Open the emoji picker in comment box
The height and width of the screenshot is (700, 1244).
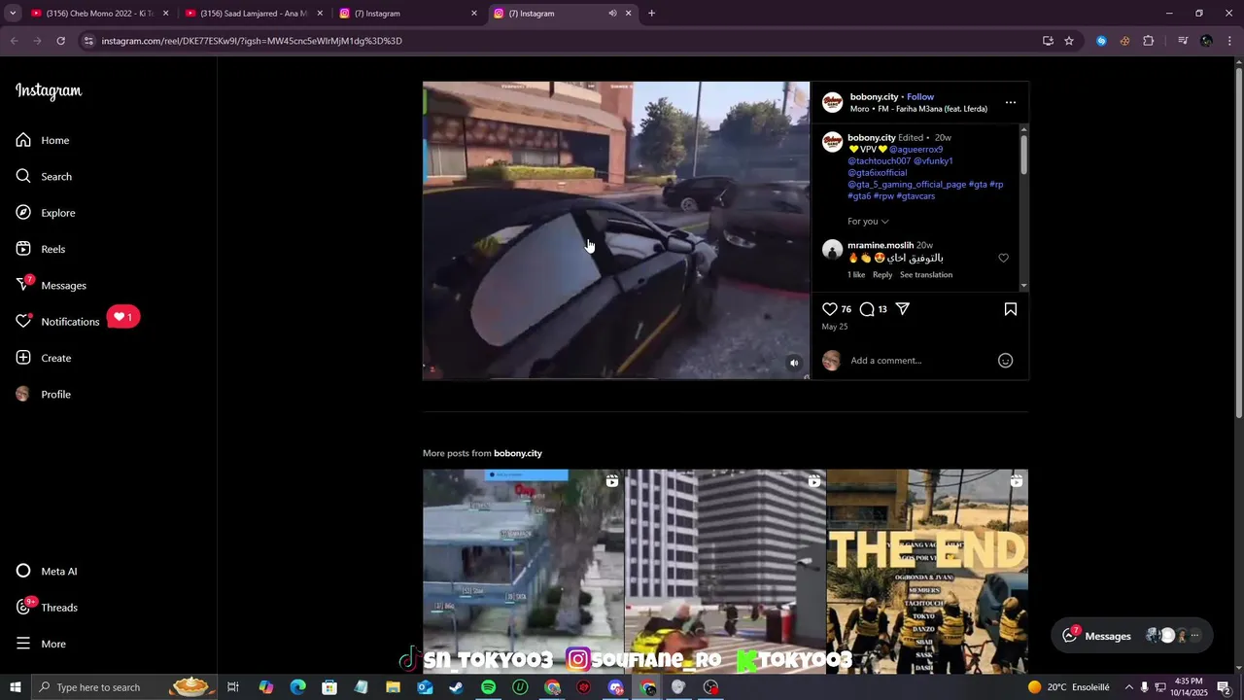[x=1006, y=361]
